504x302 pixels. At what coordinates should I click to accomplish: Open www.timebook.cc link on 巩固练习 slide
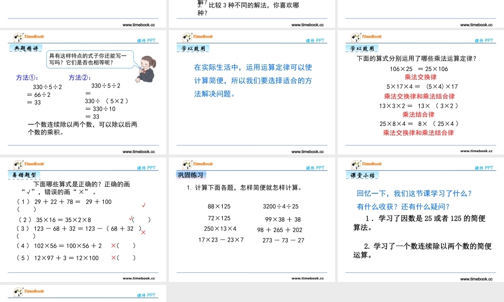coord(307,278)
